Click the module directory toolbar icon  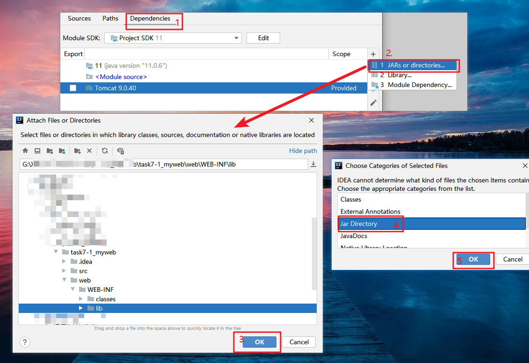tap(62, 151)
